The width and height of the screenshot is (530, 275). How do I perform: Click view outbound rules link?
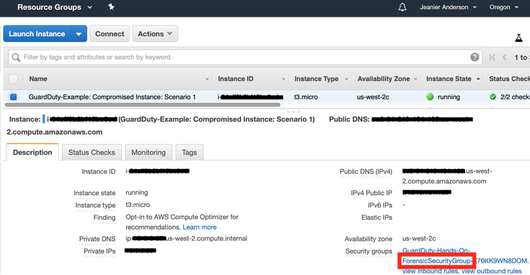pos(492,271)
